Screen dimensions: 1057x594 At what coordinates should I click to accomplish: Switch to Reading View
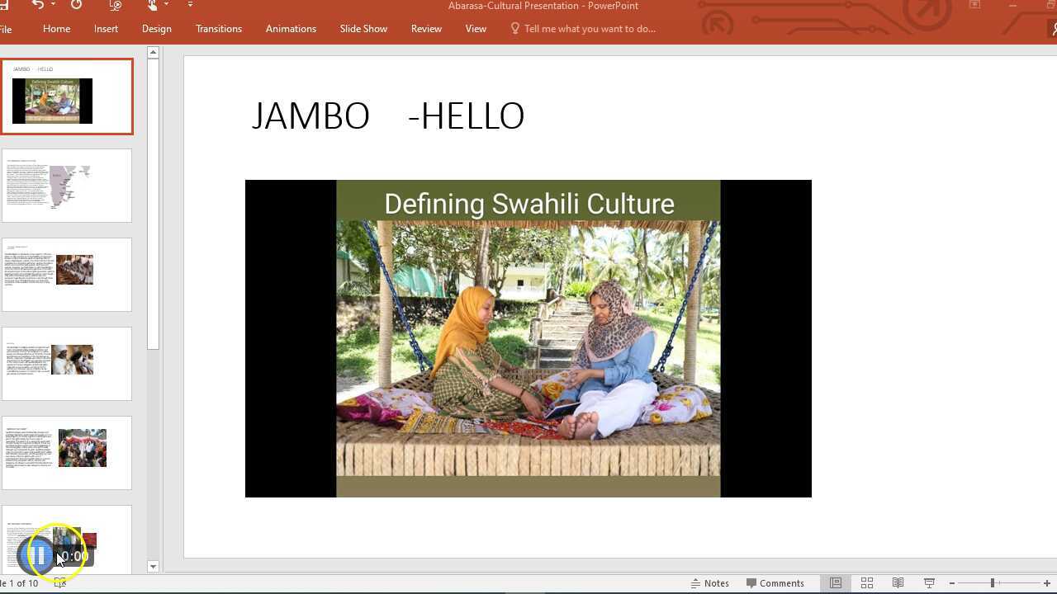pos(898,582)
